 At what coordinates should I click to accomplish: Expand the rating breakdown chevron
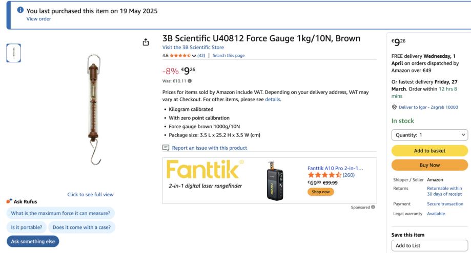(194, 56)
